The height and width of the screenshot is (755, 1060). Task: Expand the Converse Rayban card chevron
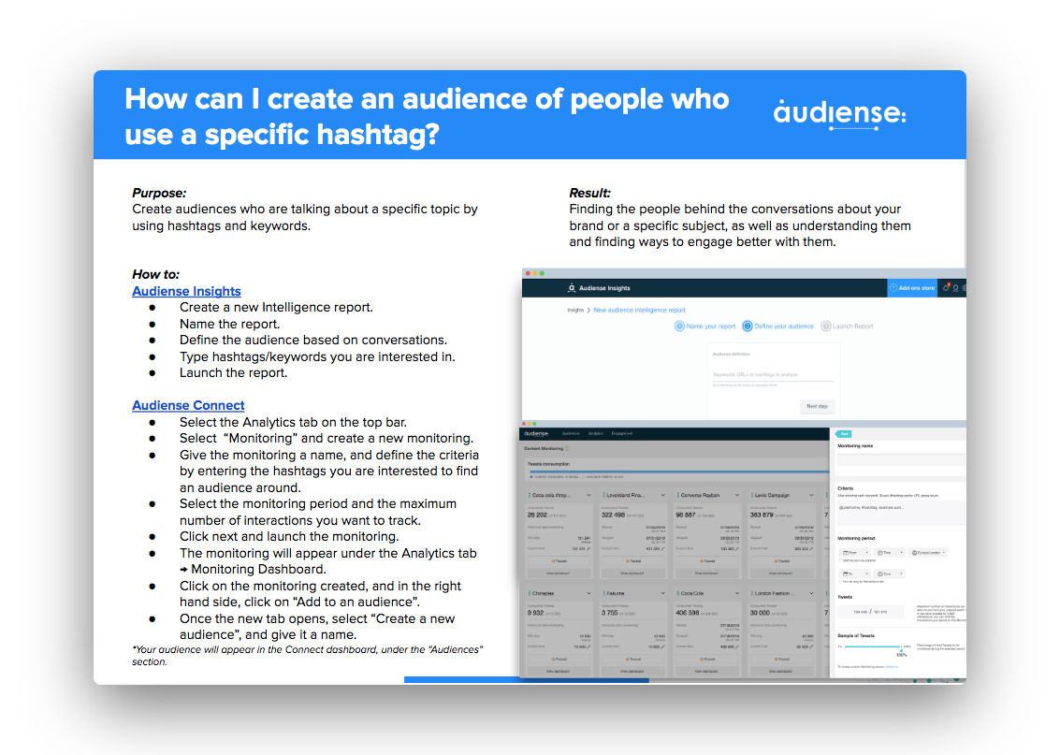pos(737,495)
